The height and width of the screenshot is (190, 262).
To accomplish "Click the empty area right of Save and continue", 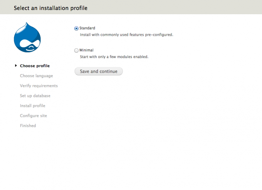I will click(185, 72).
